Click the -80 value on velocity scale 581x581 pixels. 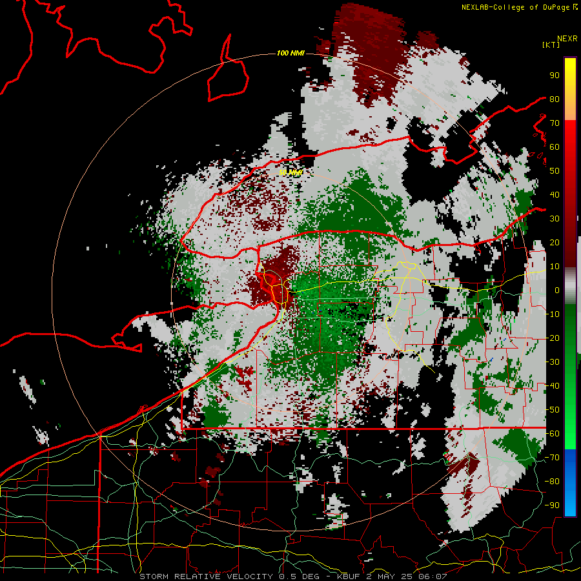[552, 482]
